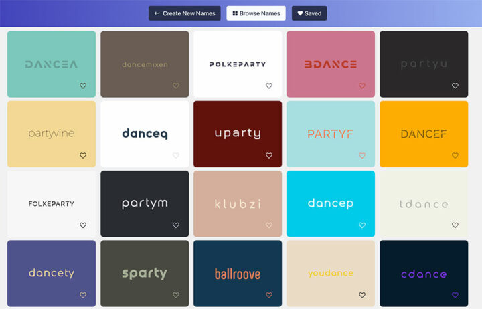Favorite the partym card with heart icon
This screenshot has width=482, height=309.
[x=176, y=225]
